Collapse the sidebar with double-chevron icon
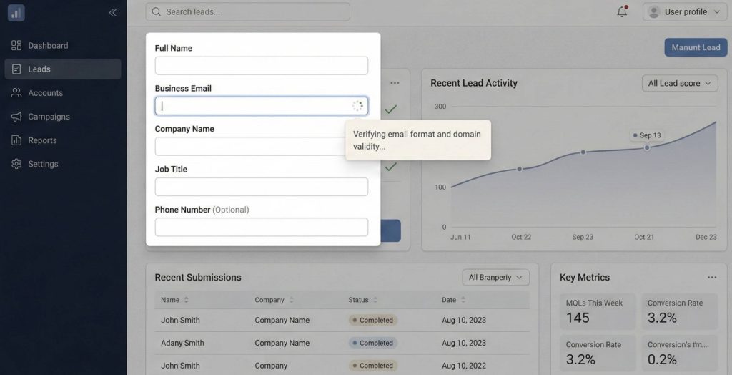The image size is (732, 375). click(x=113, y=12)
